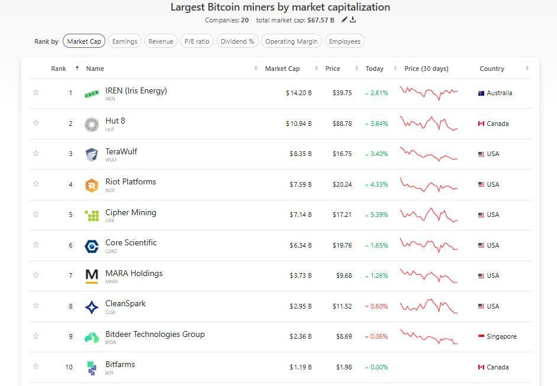The width and height of the screenshot is (557, 386).
Task: Click the Cipher Mining logo icon
Action: coord(92,216)
